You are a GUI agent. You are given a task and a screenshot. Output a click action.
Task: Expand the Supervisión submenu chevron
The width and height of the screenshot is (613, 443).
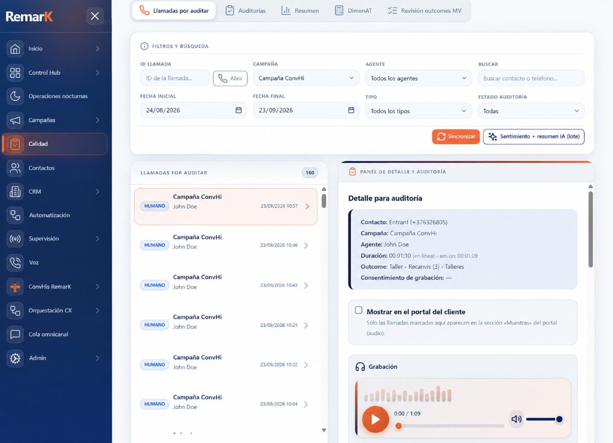[98, 238]
